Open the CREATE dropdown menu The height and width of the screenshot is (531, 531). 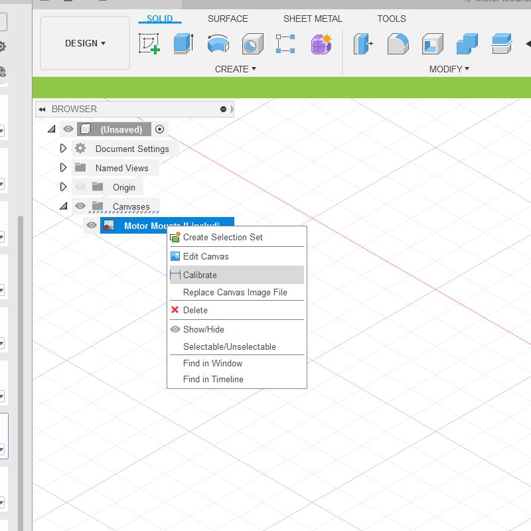point(235,69)
